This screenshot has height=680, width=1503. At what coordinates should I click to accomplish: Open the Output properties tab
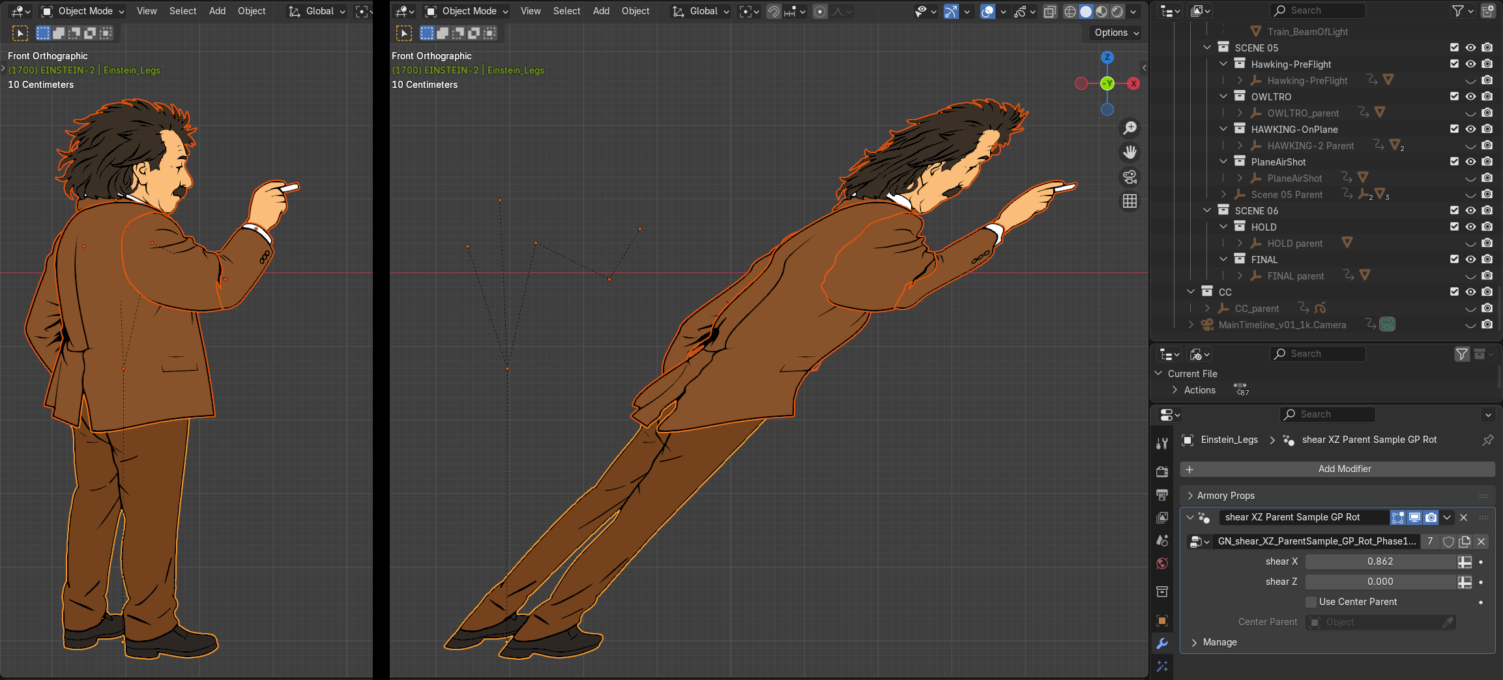click(1161, 495)
